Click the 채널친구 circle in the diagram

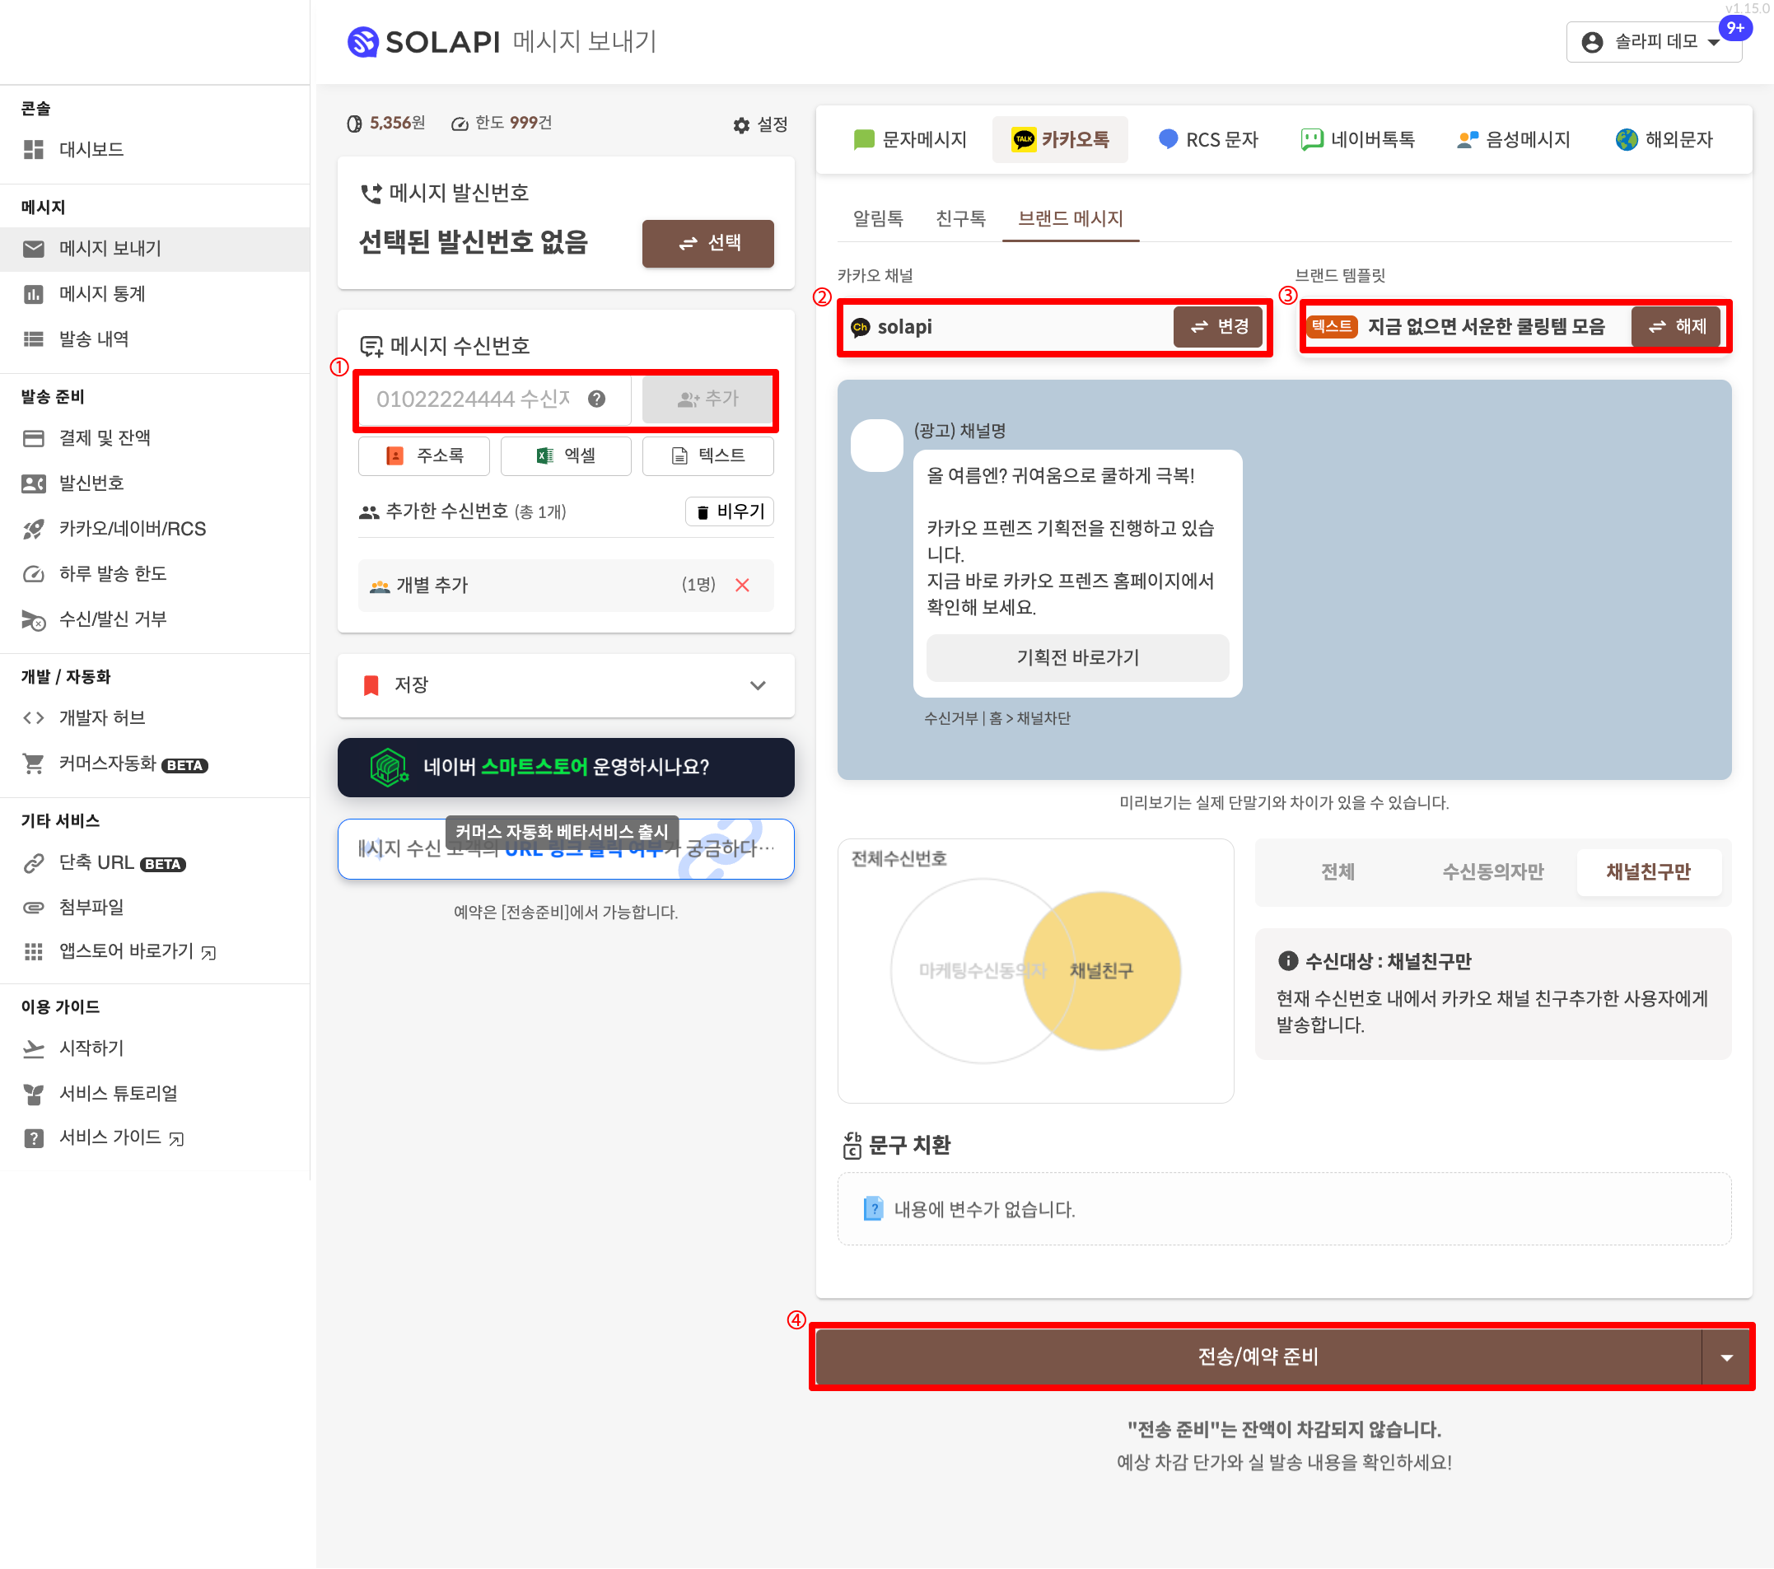pyautogui.click(x=1101, y=971)
